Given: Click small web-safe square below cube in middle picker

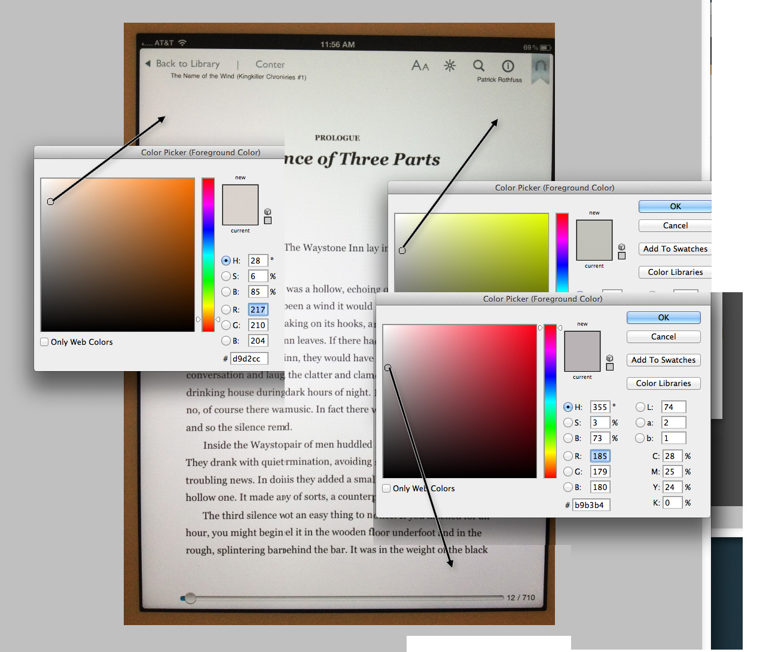Looking at the screenshot, I should coord(622,256).
